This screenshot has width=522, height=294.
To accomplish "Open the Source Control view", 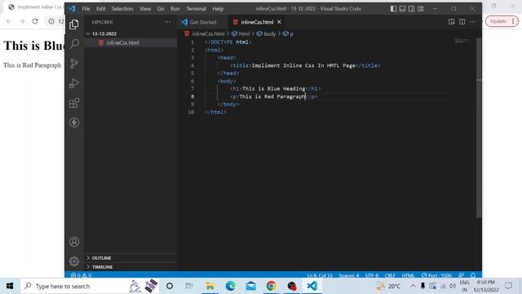I will click(74, 64).
